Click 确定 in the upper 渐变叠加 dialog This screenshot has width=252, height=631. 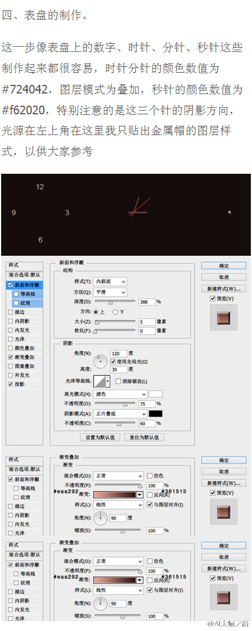223,460
